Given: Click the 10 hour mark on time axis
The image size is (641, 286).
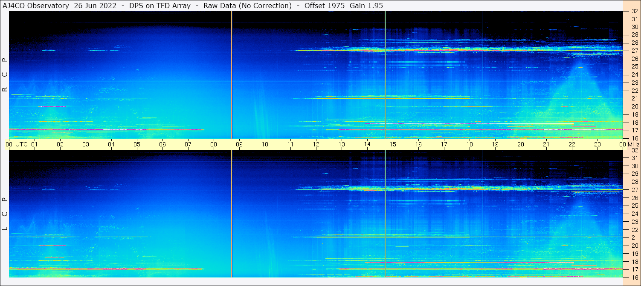Looking at the screenshot, I should coord(265,144).
